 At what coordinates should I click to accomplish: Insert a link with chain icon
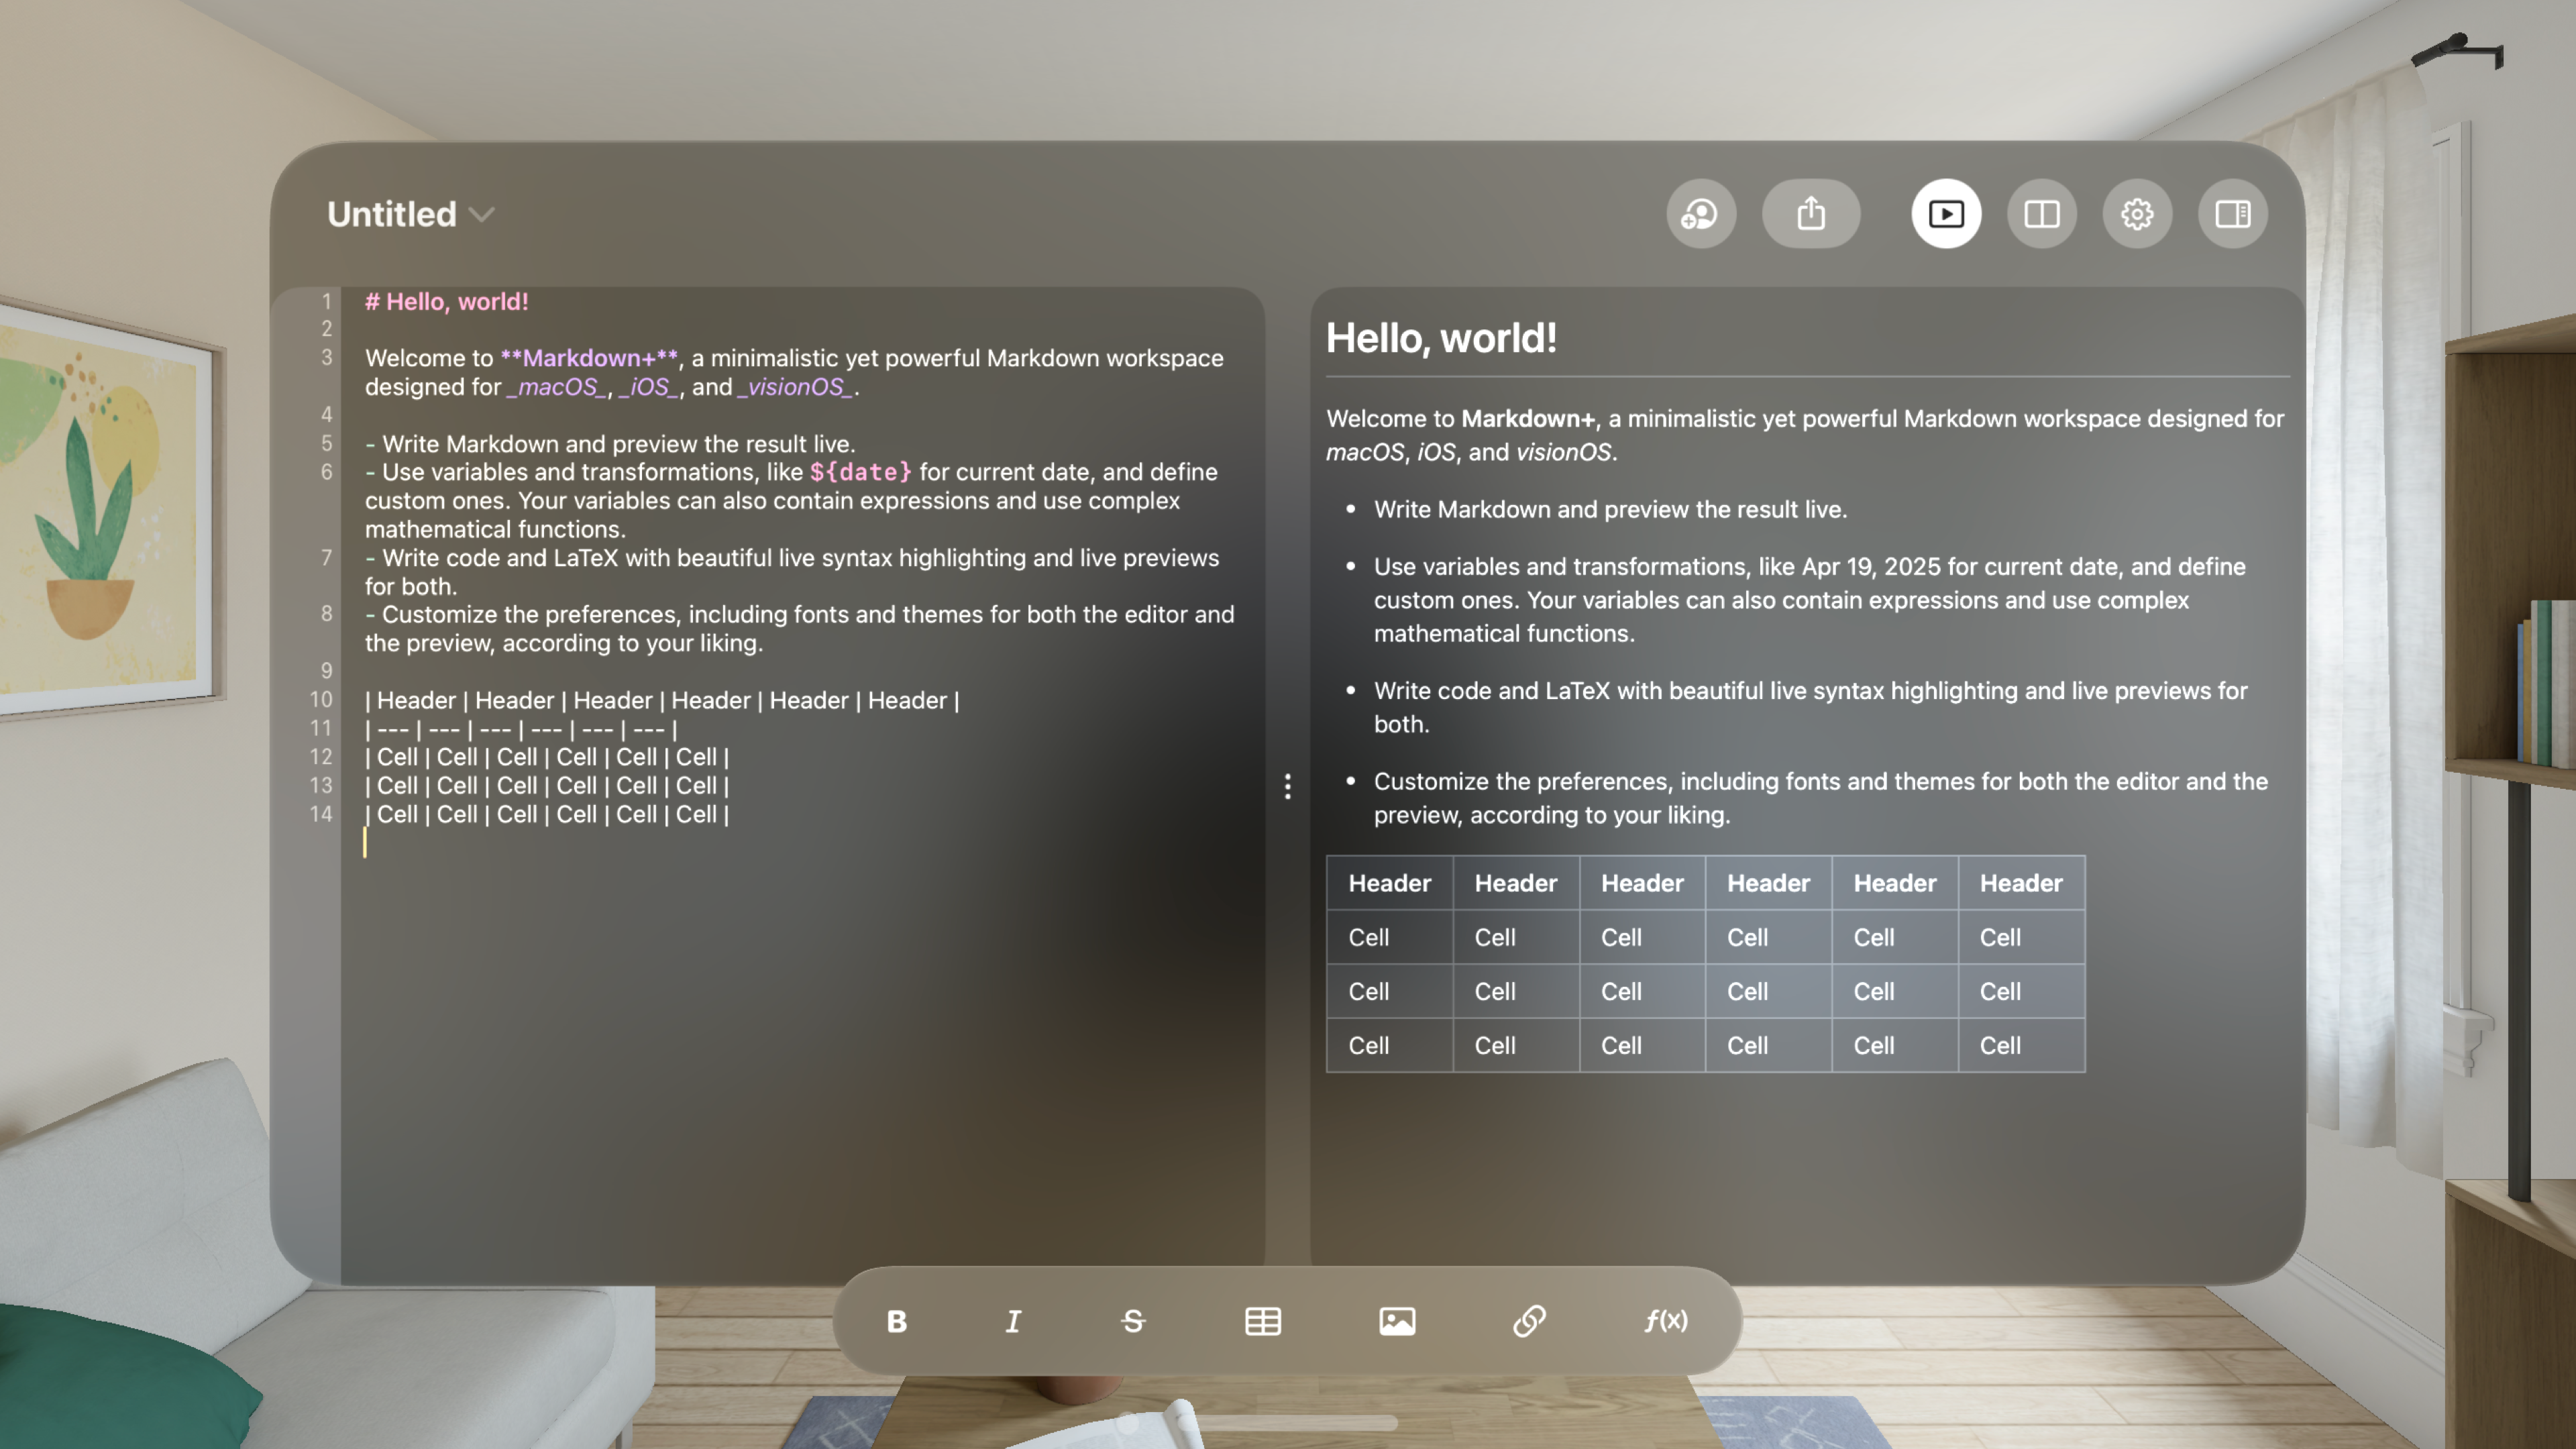pyautogui.click(x=1530, y=1321)
